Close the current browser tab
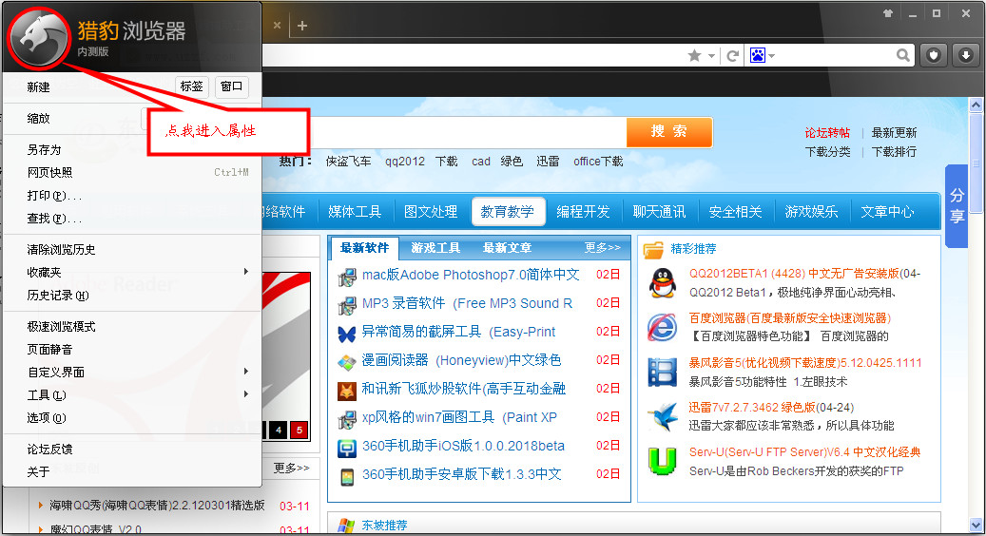The width and height of the screenshot is (986, 536). pyautogui.click(x=277, y=25)
